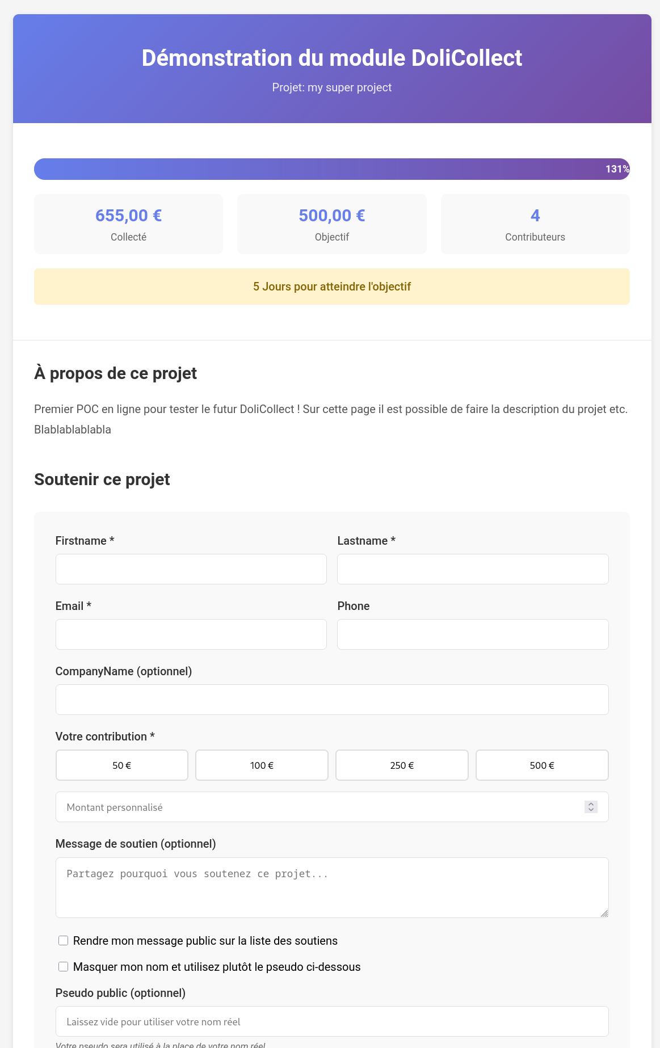Click the 131% funding progress bar

(332, 169)
